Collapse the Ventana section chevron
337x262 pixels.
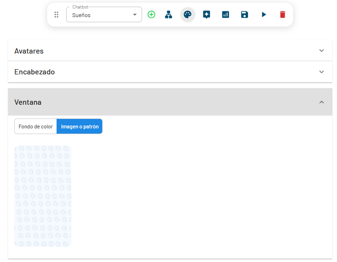[x=322, y=102]
